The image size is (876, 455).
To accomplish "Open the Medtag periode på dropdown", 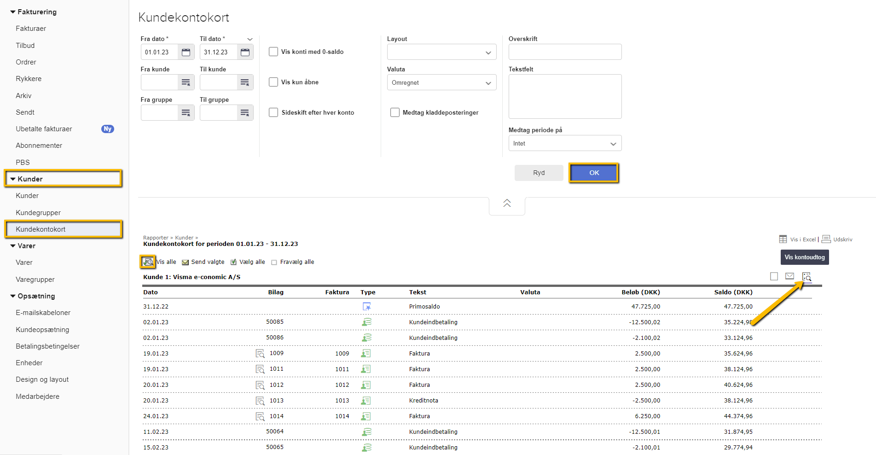I will pos(565,143).
